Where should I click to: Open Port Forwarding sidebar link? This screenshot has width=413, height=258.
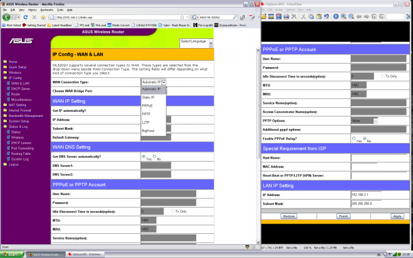[x=22, y=148]
